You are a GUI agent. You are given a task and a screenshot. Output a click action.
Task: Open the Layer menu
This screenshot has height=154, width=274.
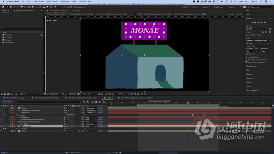coord(48,1)
